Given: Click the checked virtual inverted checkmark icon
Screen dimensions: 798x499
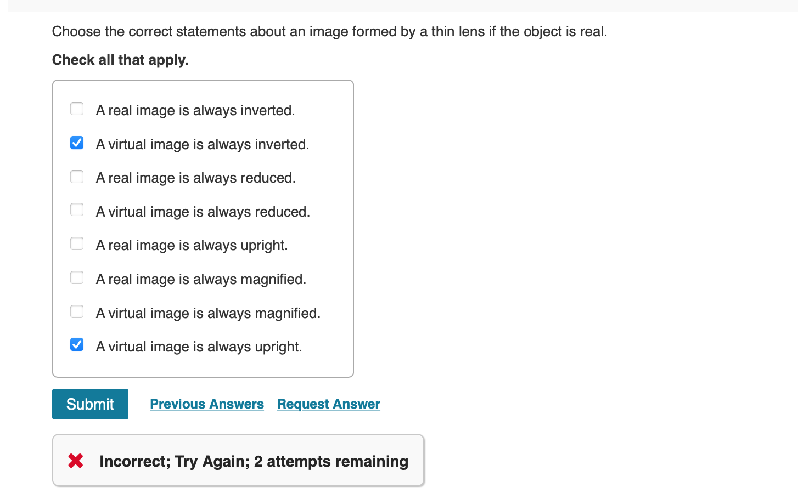Looking at the screenshot, I should (76, 143).
